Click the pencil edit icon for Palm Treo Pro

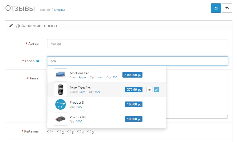pyautogui.click(x=156, y=90)
